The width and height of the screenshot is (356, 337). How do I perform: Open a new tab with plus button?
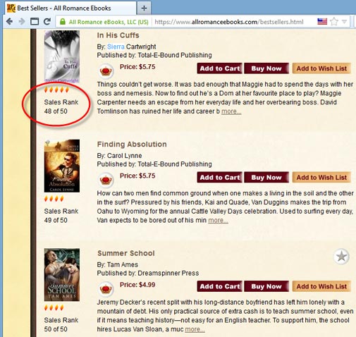pos(144,8)
